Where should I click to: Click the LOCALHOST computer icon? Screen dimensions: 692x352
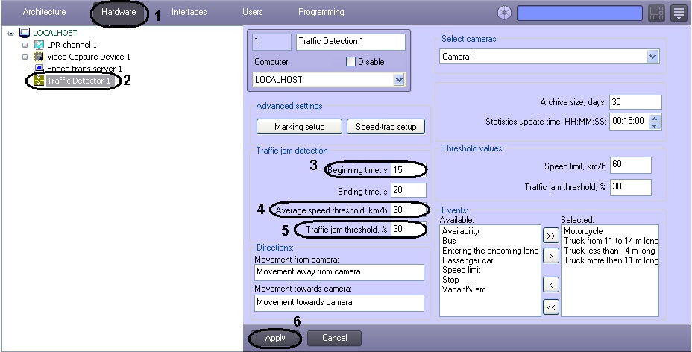click(25, 33)
